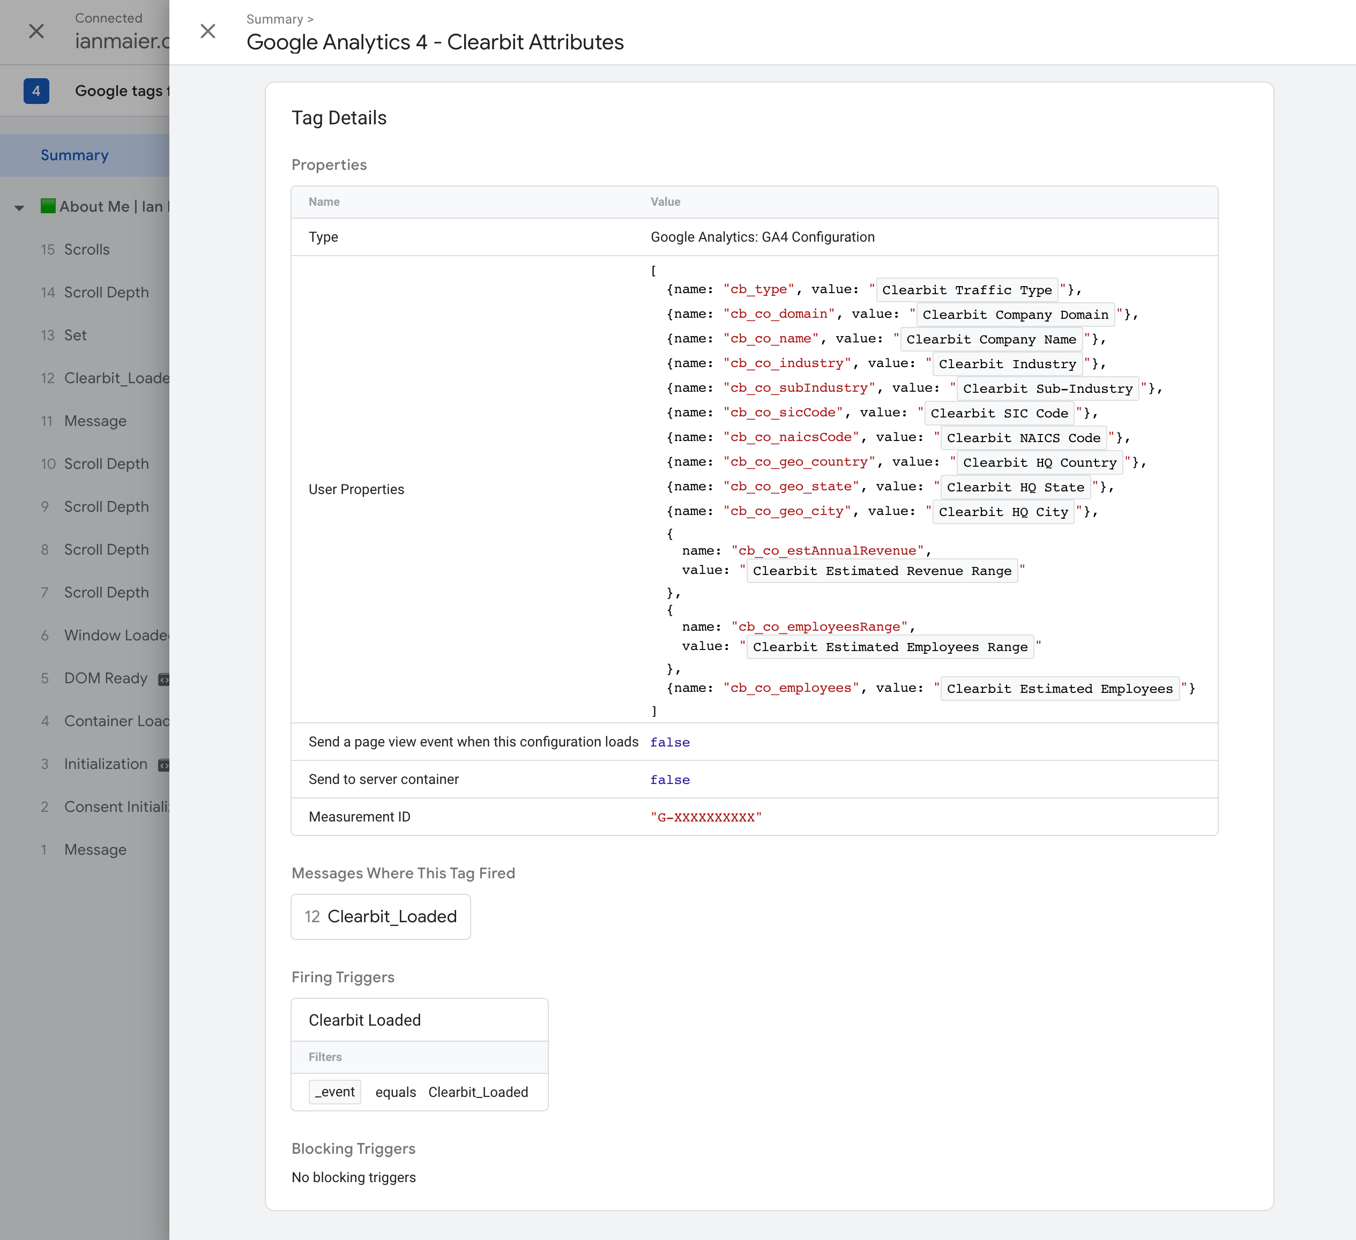Screen dimensions: 1356x1240
Task: Open the API call icon beside Initialization
Action: click(x=163, y=765)
